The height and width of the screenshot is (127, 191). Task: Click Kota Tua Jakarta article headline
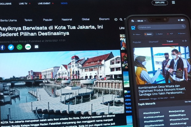click(51, 30)
